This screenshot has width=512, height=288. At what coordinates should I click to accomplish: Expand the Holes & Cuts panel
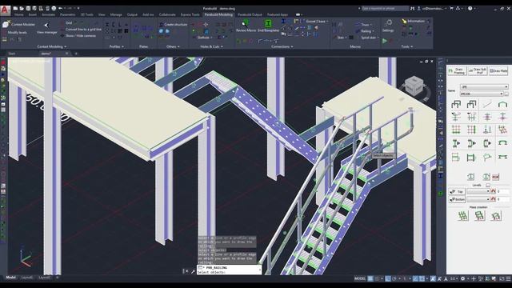(x=211, y=46)
